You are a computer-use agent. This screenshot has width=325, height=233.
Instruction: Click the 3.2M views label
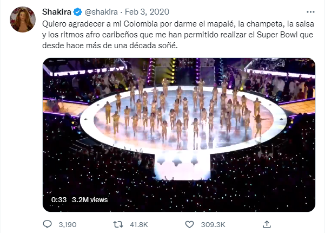[x=90, y=200]
